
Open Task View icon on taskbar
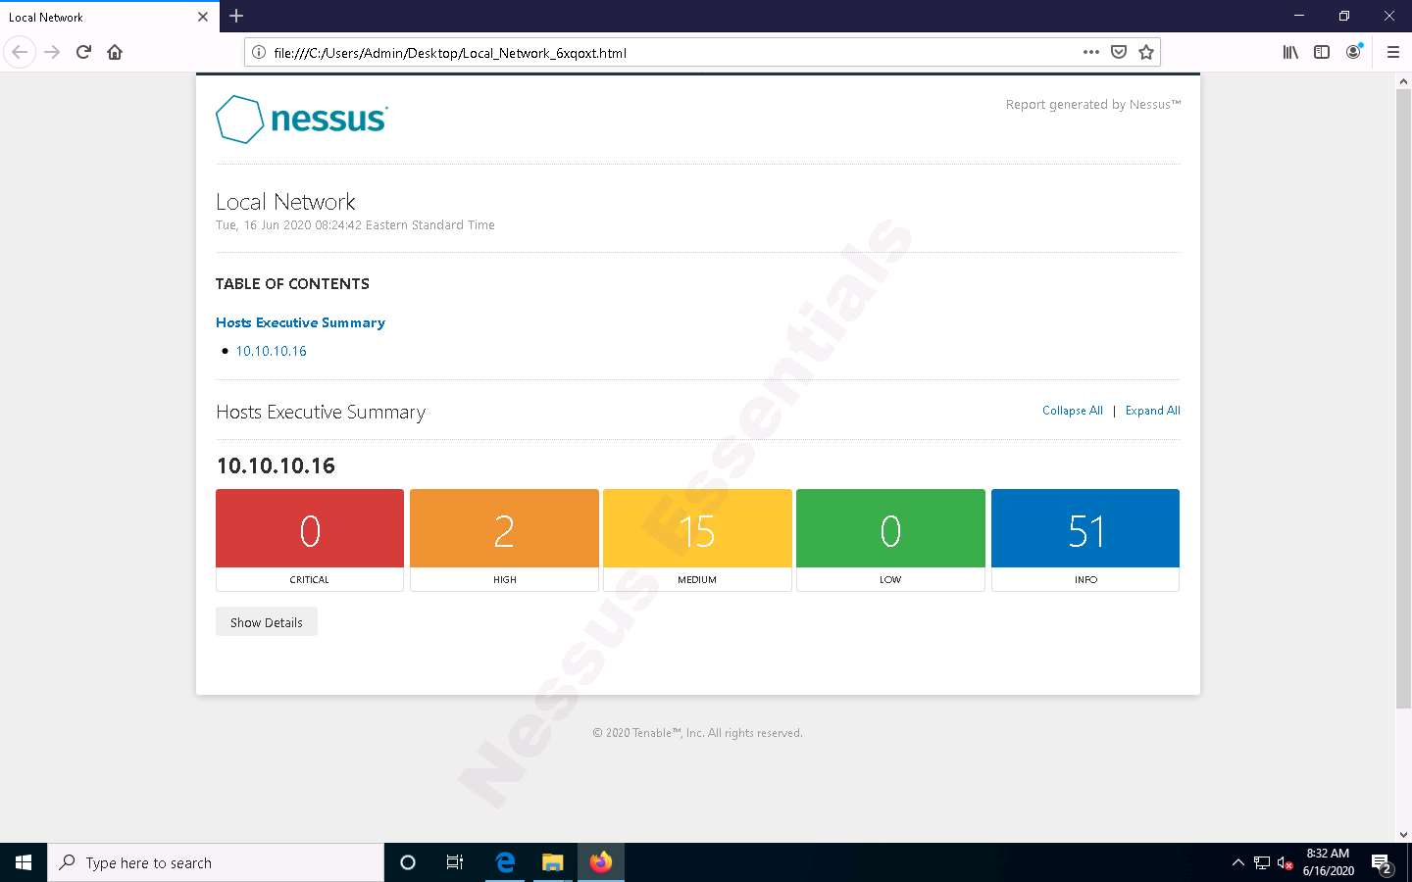(x=455, y=862)
